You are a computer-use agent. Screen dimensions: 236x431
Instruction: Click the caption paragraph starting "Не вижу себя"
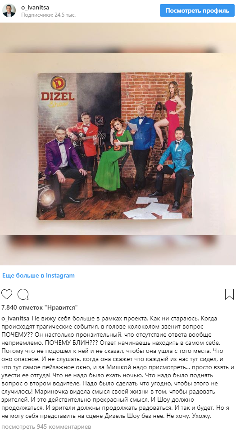click(118, 367)
